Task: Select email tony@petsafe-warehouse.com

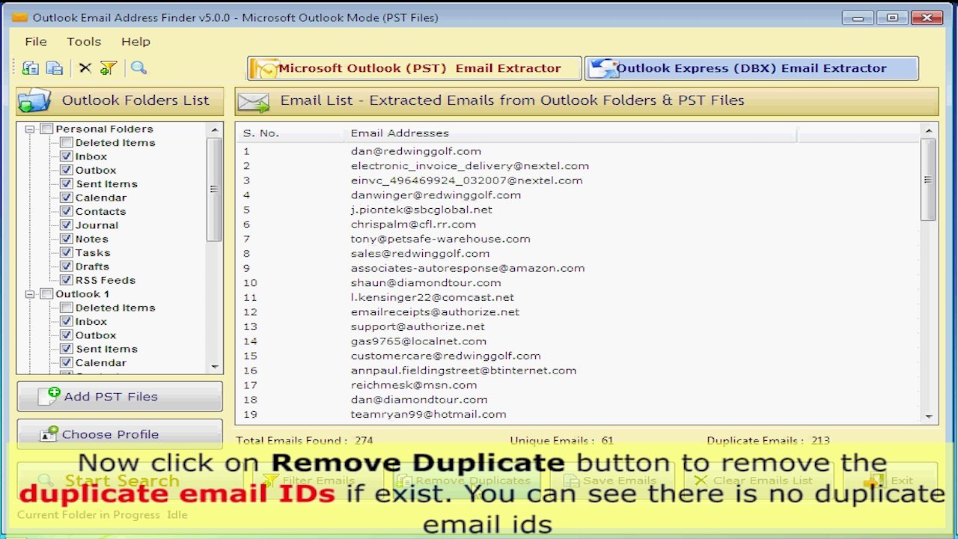Action: [440, 239]
